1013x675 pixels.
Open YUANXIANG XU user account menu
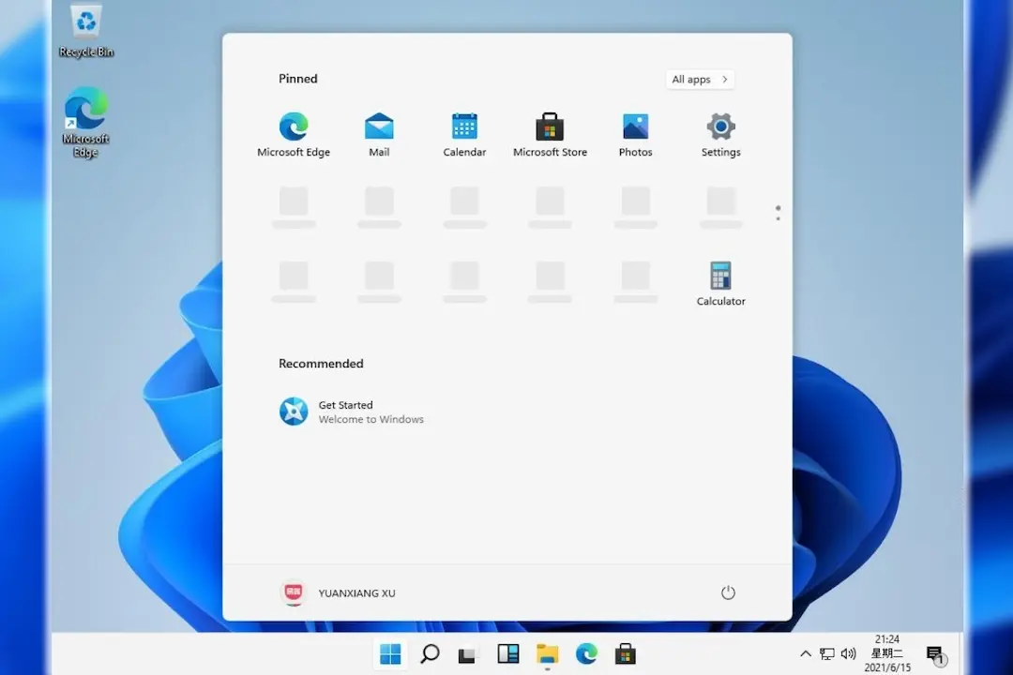click(338, 592)
